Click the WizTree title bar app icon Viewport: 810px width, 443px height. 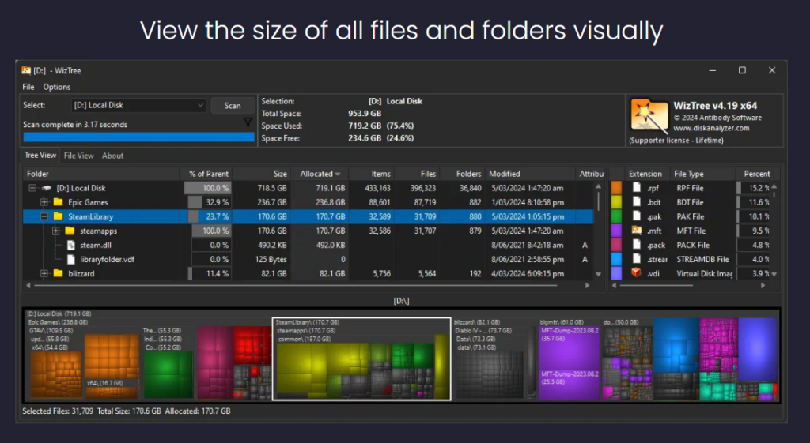click(x=26, y=70)
